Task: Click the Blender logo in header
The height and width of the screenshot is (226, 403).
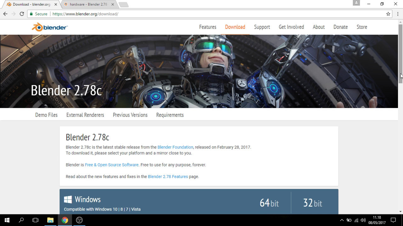Action: point(49,27)
